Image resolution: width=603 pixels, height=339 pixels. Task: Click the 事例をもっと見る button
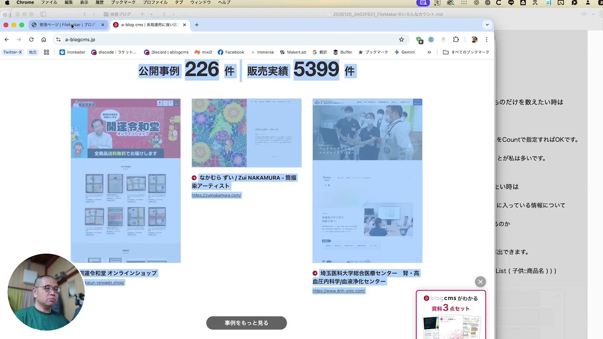pyautogui.click(x=246, y=323)
